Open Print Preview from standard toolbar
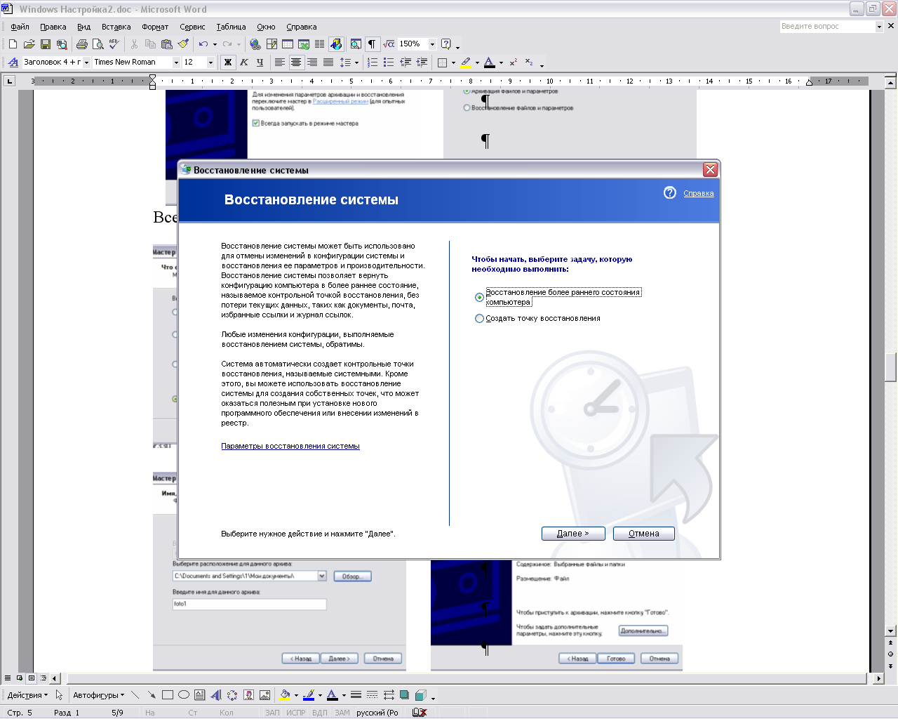The image size is (898, 719). 98,44
